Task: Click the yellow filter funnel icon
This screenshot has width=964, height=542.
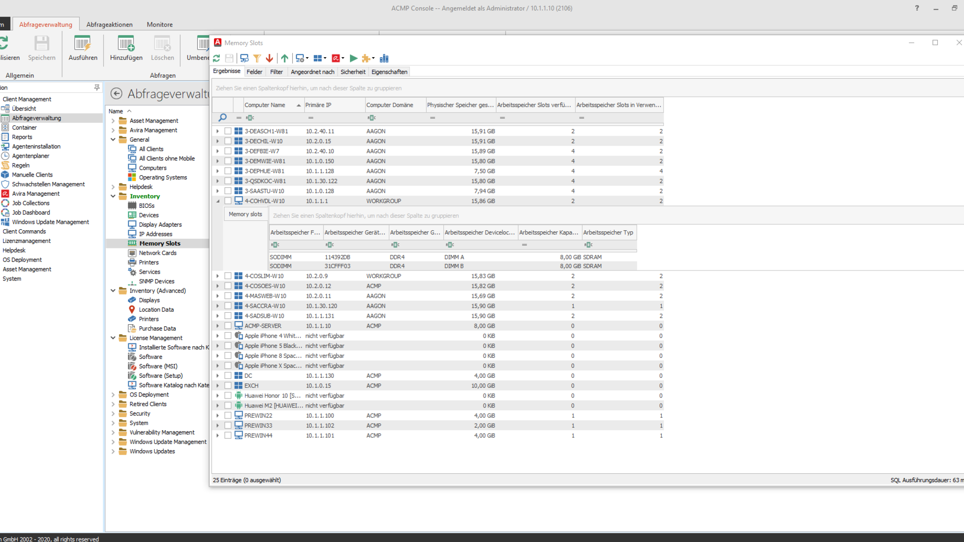Action: click(x=257, y=58)
